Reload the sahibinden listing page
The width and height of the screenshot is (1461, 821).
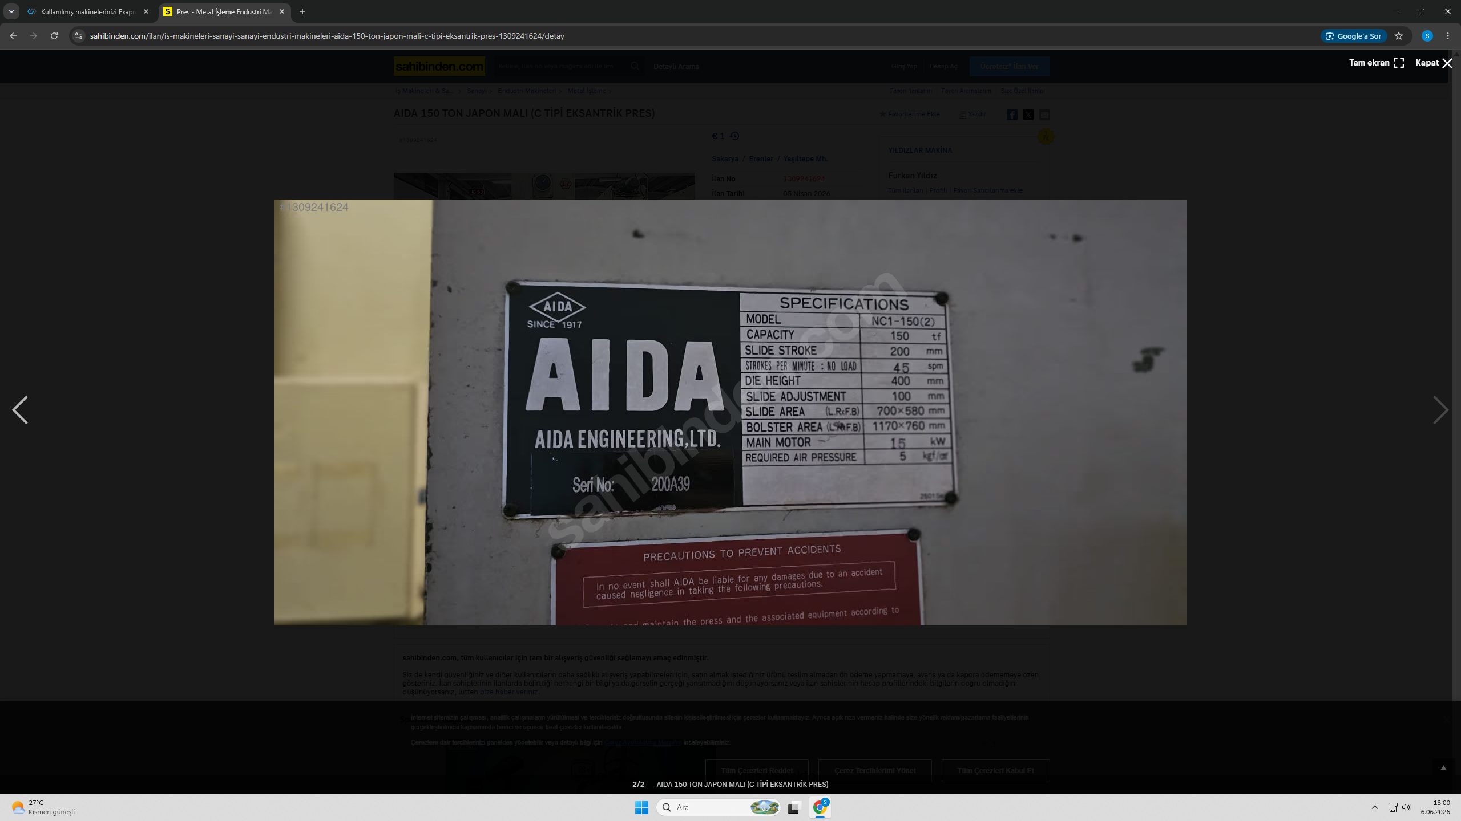click(54, 36)
